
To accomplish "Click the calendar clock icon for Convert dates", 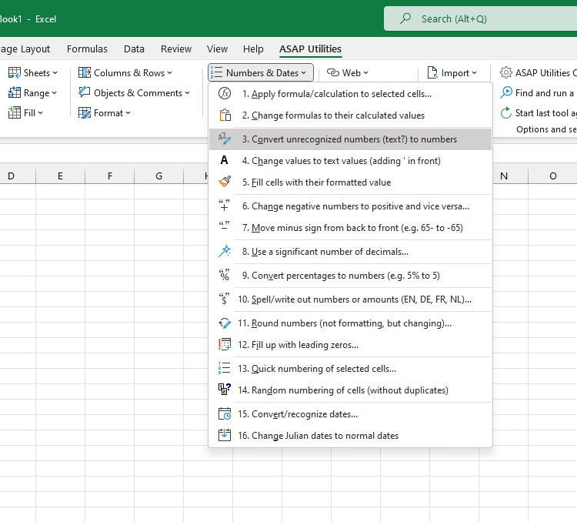I will point(225,413).
